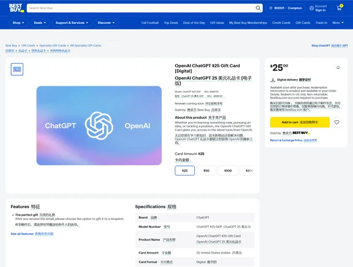353x267 pixels.
Task: Click the Digital delivery download icon
Action: pos(273,80)
